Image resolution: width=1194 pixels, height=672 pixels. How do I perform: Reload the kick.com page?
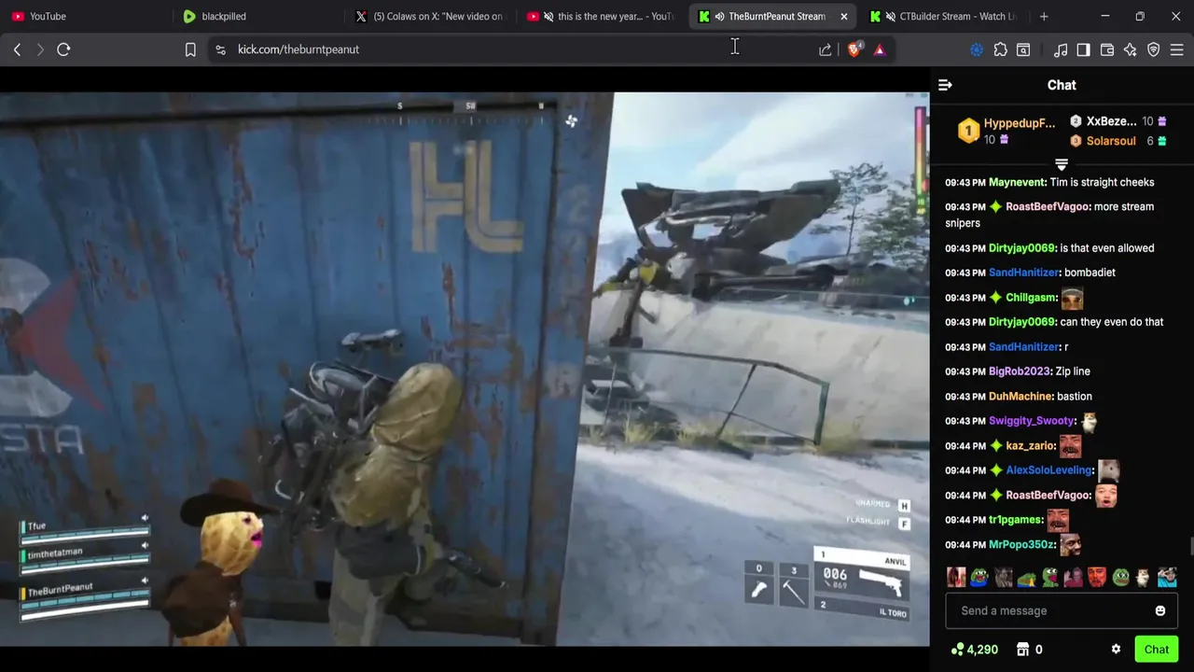tap(63, 49)
